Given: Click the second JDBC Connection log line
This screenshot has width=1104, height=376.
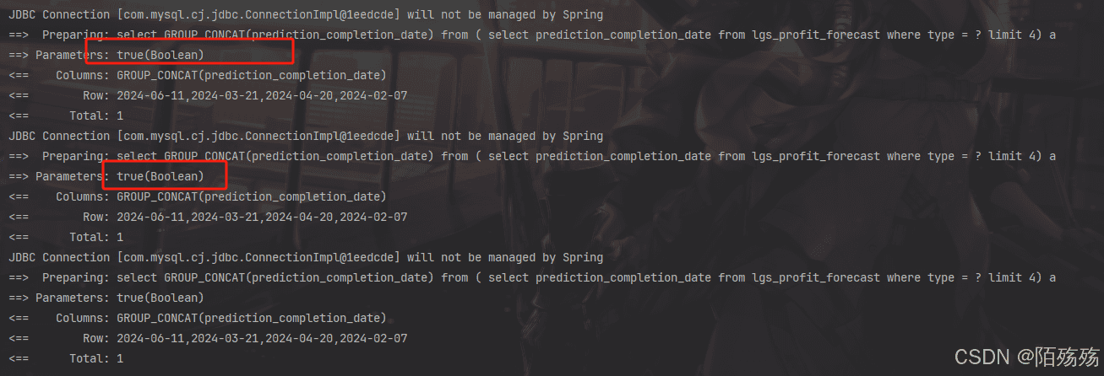Looking at the screenshot, I should pos(306,136).
